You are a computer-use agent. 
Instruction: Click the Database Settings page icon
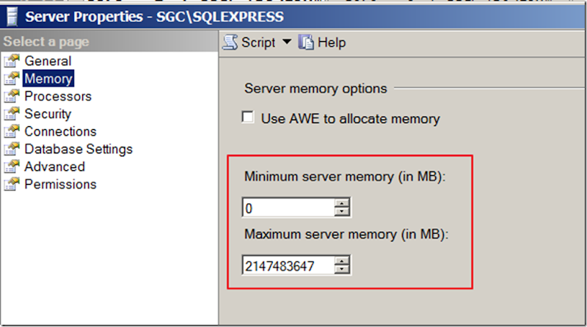11,150
